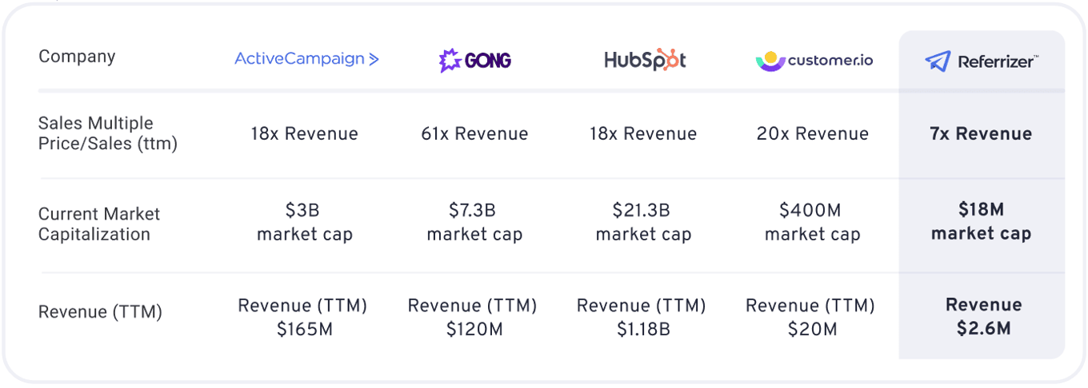Click Referrizer's 7x Revenue value
Image resolution: width=1088 pixels, height=388 pixels.
[981, 133]
